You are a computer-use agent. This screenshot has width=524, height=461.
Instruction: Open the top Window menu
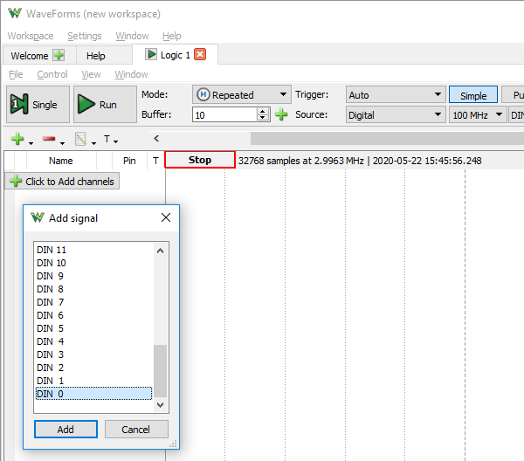[x=132, y=36]
